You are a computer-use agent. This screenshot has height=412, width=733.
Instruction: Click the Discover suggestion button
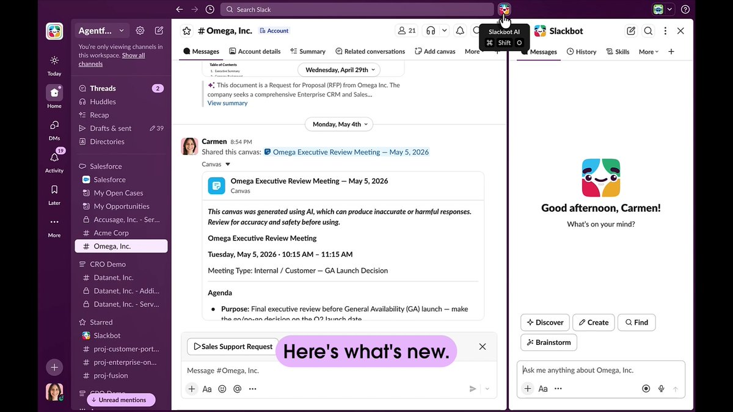(545, 322)
